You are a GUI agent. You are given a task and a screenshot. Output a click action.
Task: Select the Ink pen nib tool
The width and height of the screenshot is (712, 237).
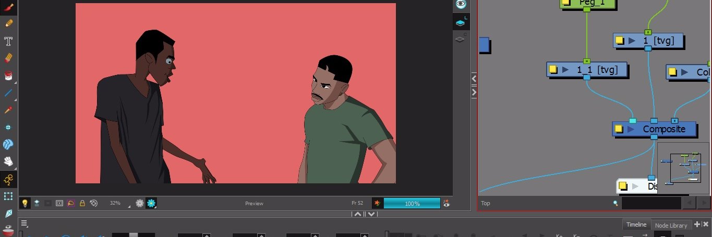(x=8, y=214)
